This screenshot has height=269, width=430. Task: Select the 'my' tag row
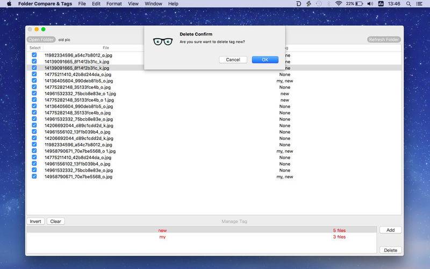point(202,237)
